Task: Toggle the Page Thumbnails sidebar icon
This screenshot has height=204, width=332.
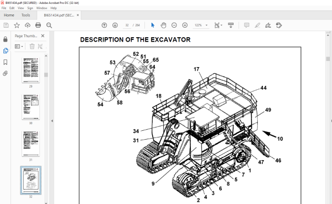Action: [x=6, y=50]
